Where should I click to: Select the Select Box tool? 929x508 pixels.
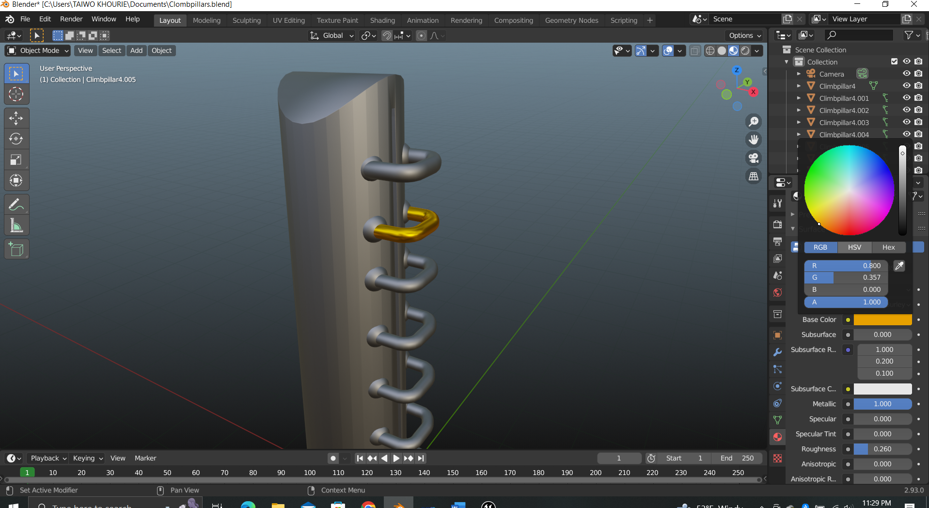point(16,74)
